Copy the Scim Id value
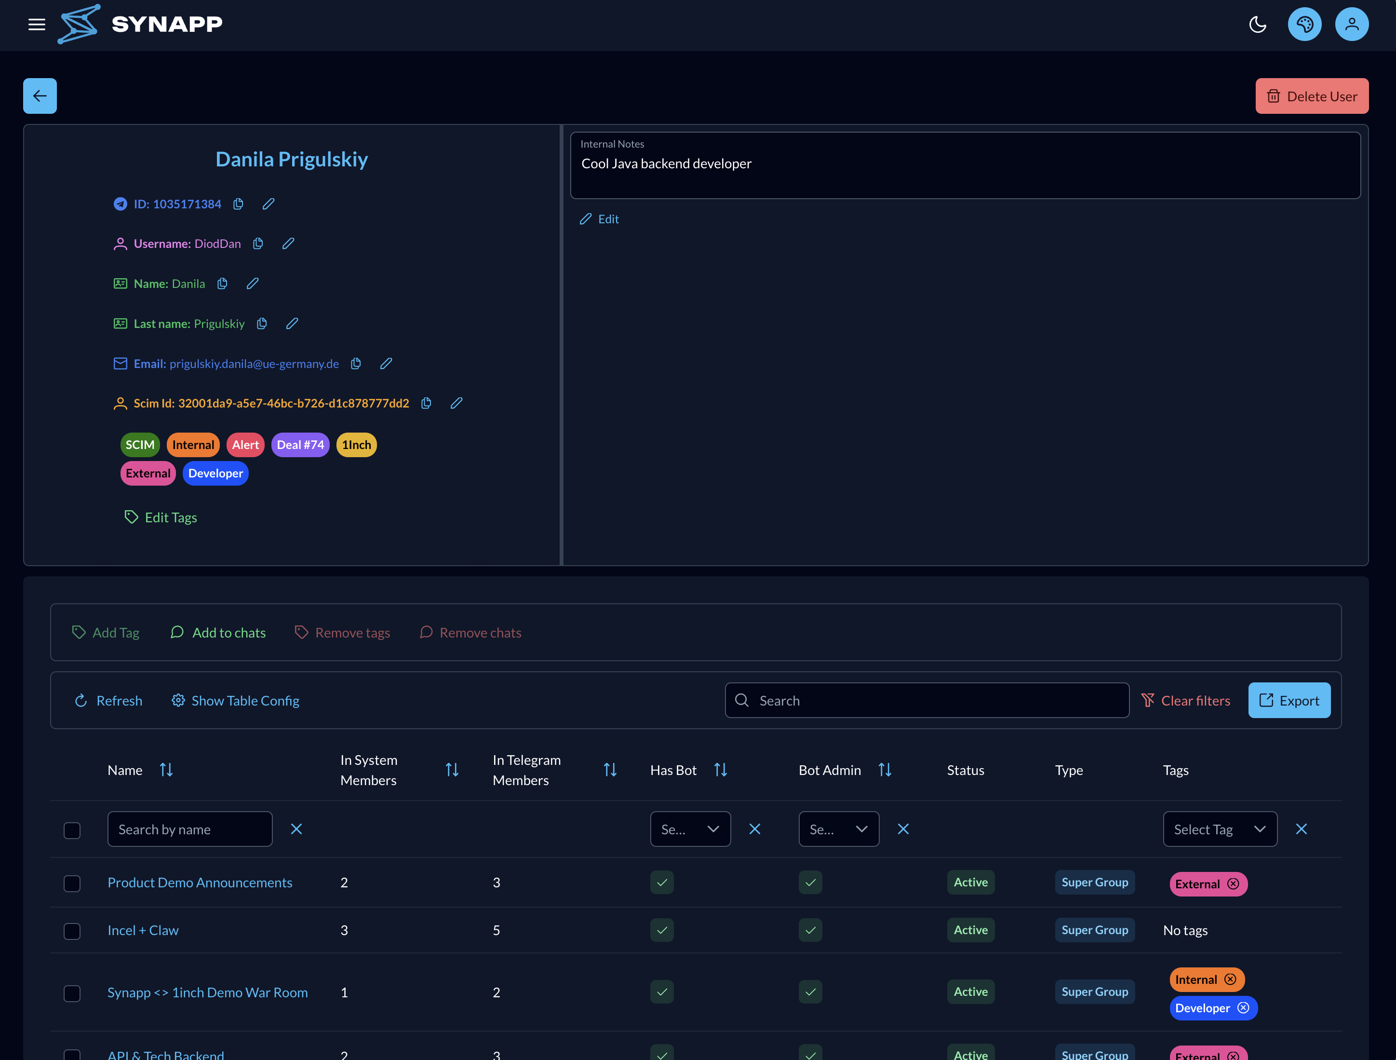 coord(426,403)
